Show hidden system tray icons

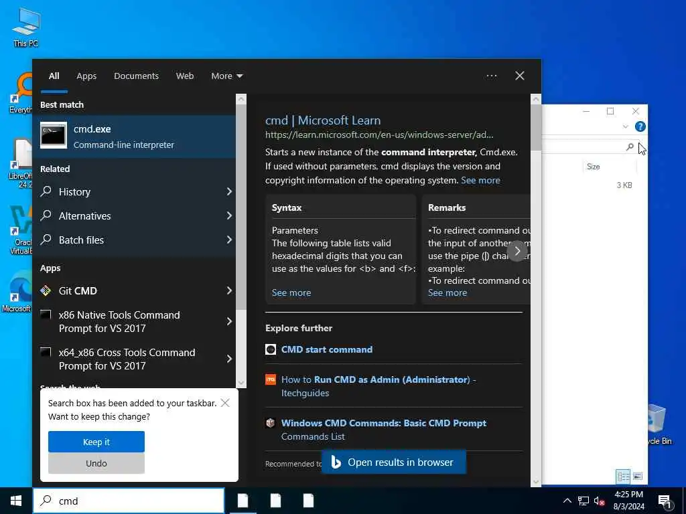567,501
